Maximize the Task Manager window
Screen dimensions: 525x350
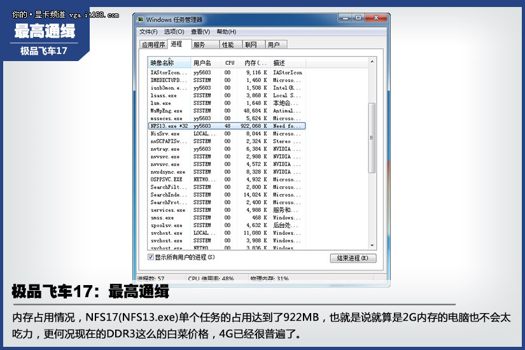coord(358,18)
